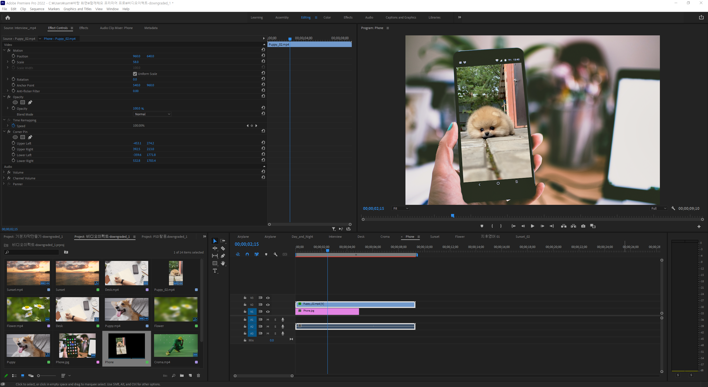
Task: Switch to the Color workspace tab
Action: (327, 17)
